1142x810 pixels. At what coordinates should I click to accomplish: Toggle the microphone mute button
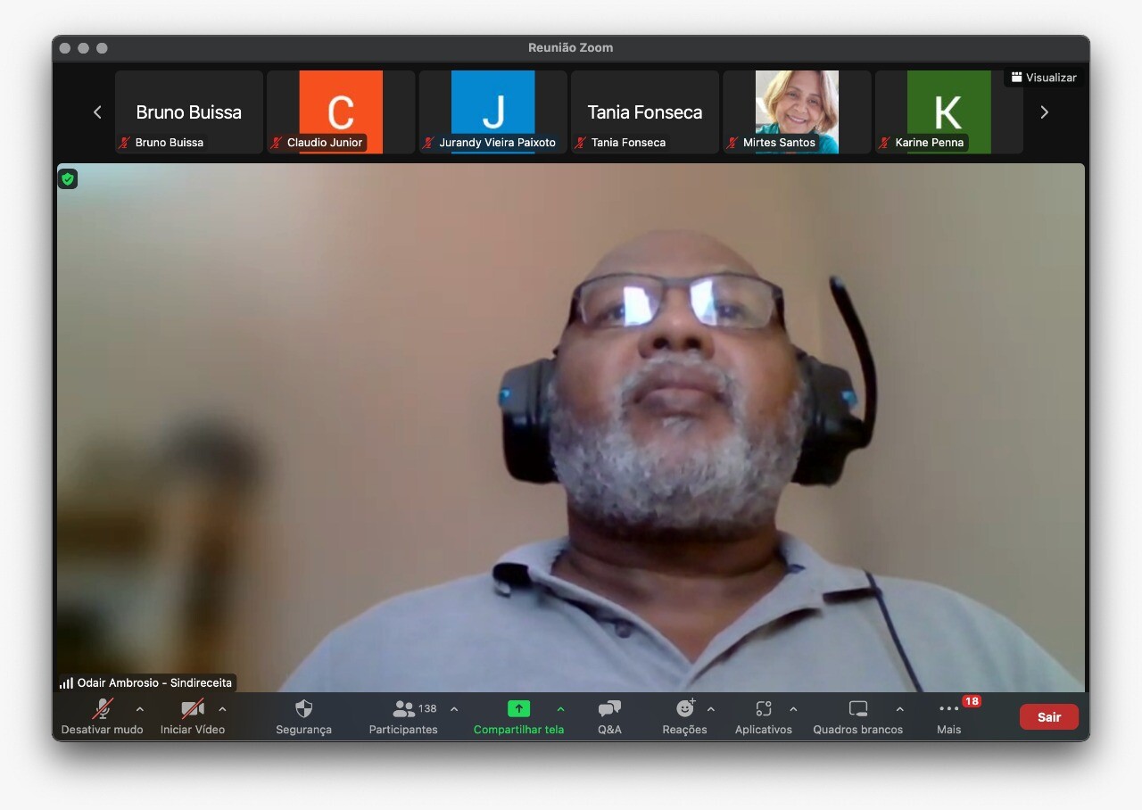(103, 709)
